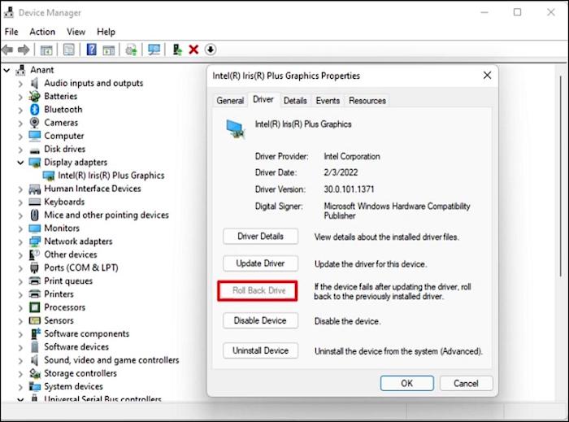This screenshot has height=422, width=569.
Task: Click the red X uninstall device icon
Action: click(x=193, y=50)
